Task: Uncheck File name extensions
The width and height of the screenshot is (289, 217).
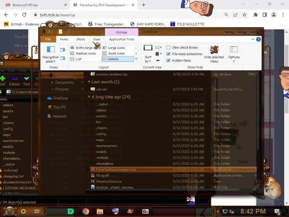Action: 184,54
